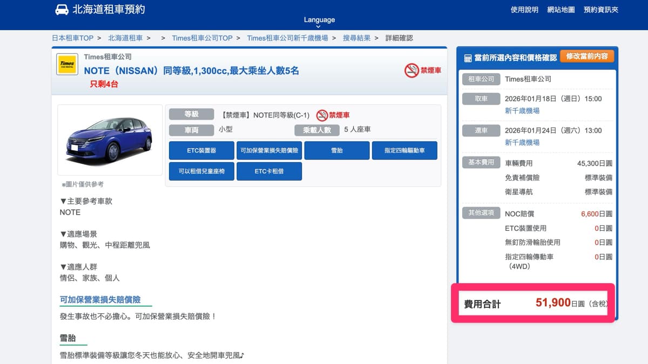Image resolution: width=648 pixels, height=364 pixels.
Task: Click the 取車 label in side panel
Action: tap(481, 99)
